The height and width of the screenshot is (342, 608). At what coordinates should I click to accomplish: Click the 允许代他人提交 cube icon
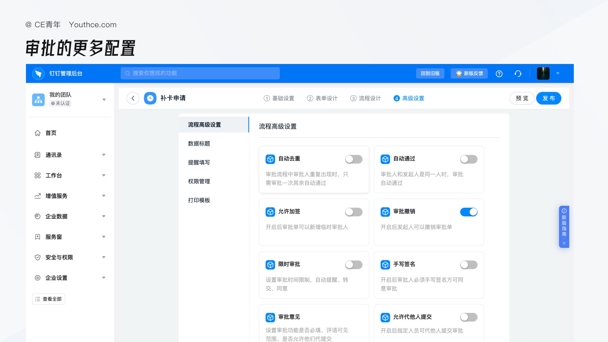385,317
